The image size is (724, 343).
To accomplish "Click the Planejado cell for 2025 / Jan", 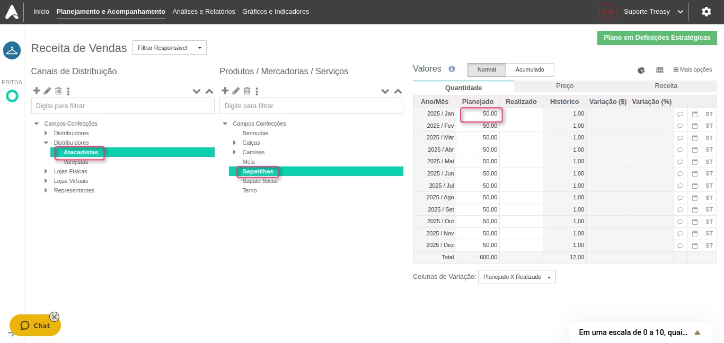I will [x=481, y=114].
